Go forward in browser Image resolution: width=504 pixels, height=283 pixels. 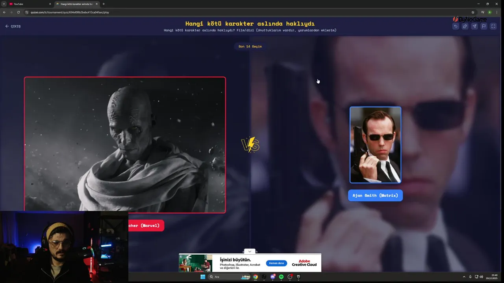click(x=11, y=12)
